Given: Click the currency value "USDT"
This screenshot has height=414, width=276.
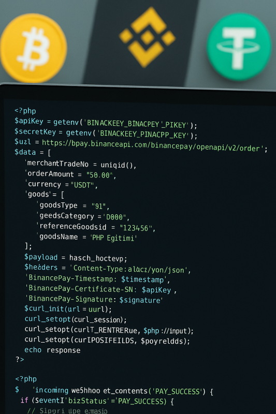Looking at the screenshot, I should [x=82, y=185].
